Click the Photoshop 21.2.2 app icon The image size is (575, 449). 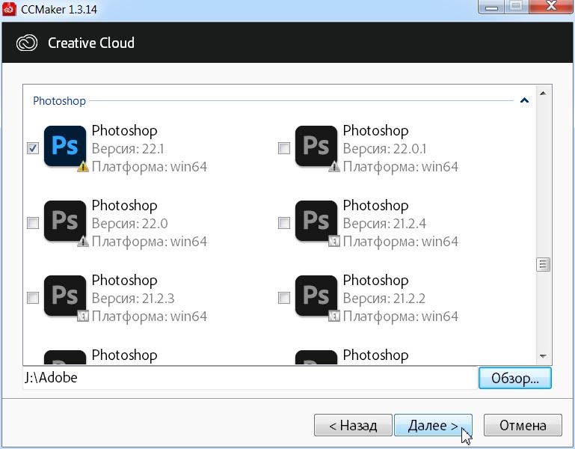316,296
